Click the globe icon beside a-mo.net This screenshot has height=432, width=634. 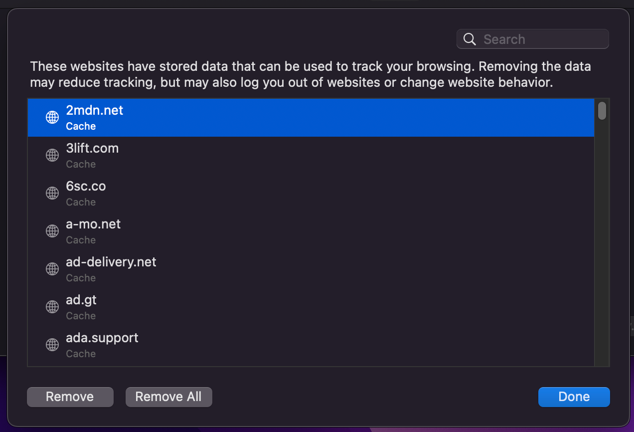click(52, 231)
